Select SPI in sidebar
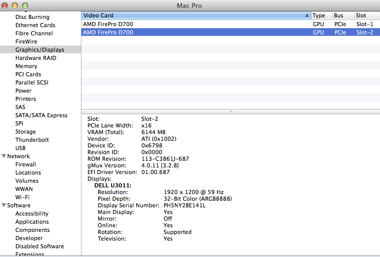380x257 pixels. pos(19,123)
